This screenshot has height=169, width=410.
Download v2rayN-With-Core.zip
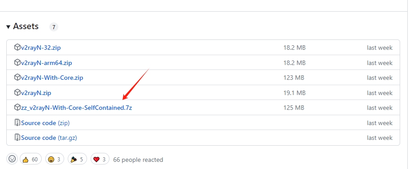[x=52, y=78]
